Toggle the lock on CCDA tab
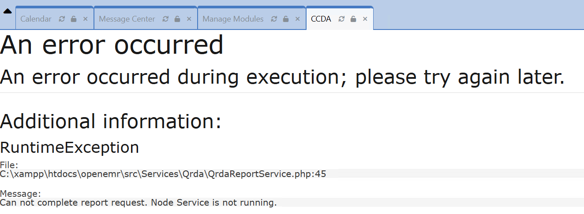Image resolution: width=584 pixels, height=214 pixels. 353,19
